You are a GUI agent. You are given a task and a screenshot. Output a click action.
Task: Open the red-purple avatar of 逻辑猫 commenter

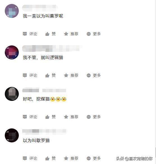[x=12, y=52]
